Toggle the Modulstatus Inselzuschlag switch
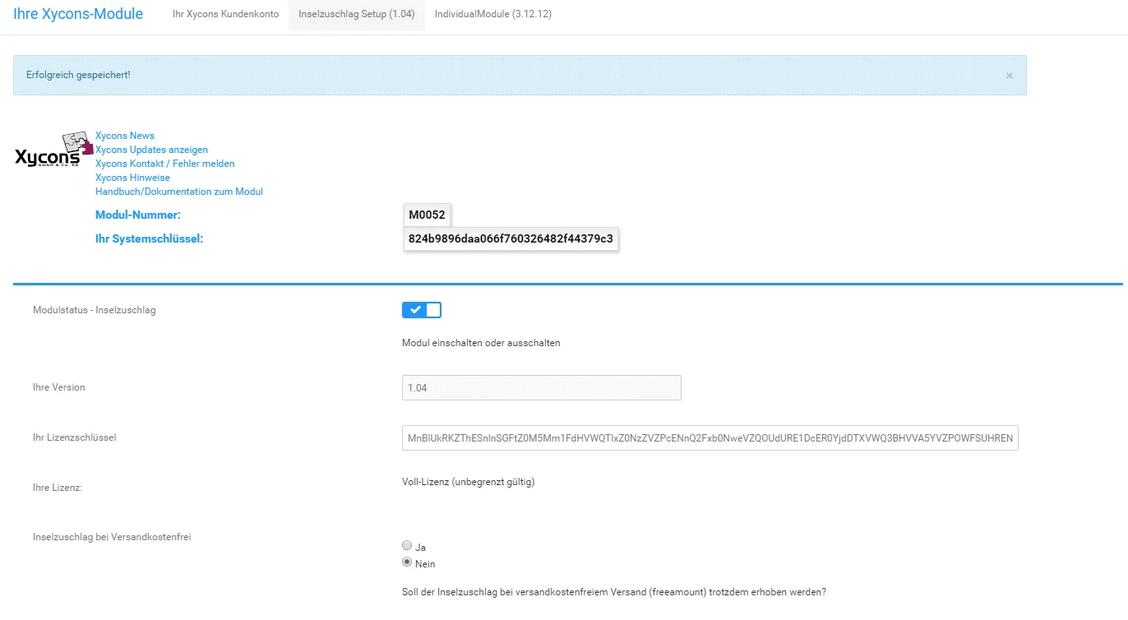The width and height of the screenshot is (1128, 620). pyautogui.click(x=422, y=310)
